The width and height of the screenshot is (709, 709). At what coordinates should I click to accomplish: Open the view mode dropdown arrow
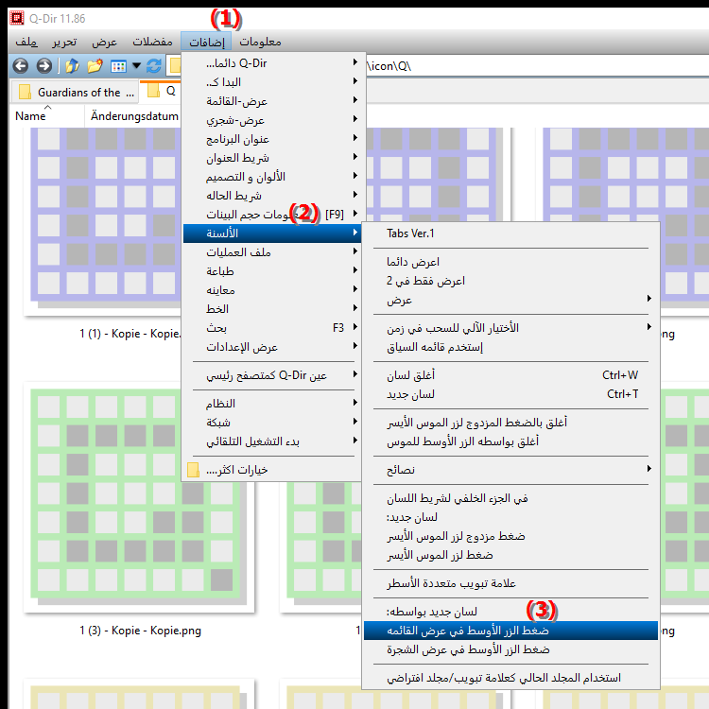136,66
